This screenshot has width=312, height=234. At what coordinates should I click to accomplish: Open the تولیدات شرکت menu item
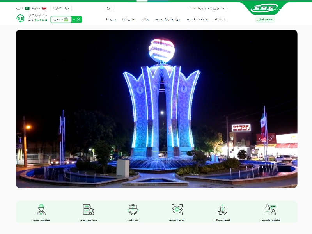pyautogui.click(x=199, y=19)
